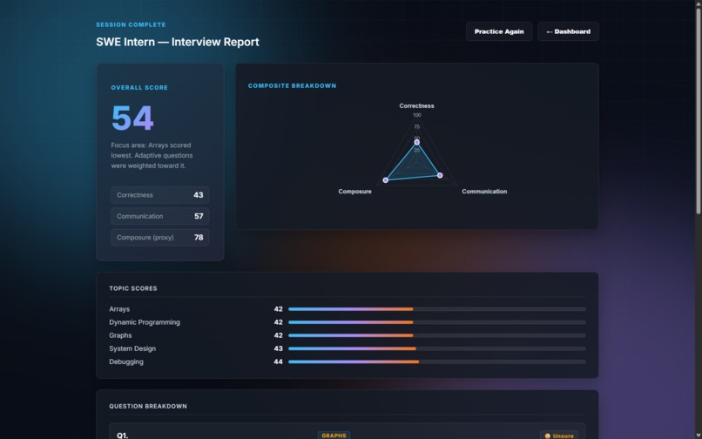The width and height of the screenshot is (702, 439).
Task: Click the TOPIC SCORES heading
Action: [x=133, y=288]
